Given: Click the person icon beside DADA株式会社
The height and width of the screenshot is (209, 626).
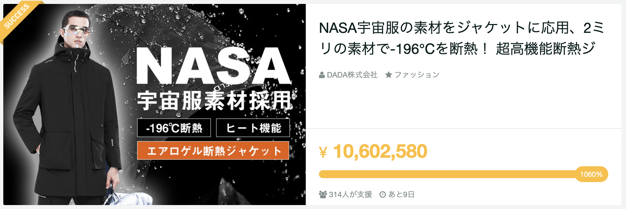Looking at the screenshot, I should click(321, 75).
